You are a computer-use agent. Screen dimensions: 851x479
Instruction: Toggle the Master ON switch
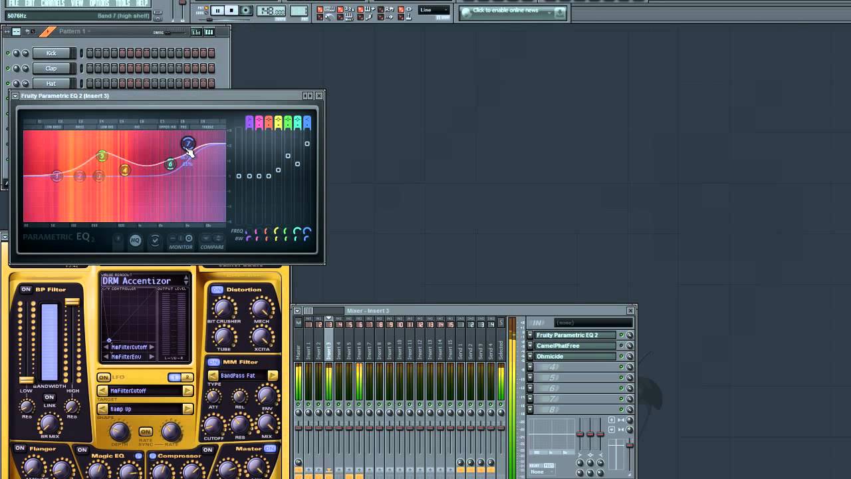270,449
